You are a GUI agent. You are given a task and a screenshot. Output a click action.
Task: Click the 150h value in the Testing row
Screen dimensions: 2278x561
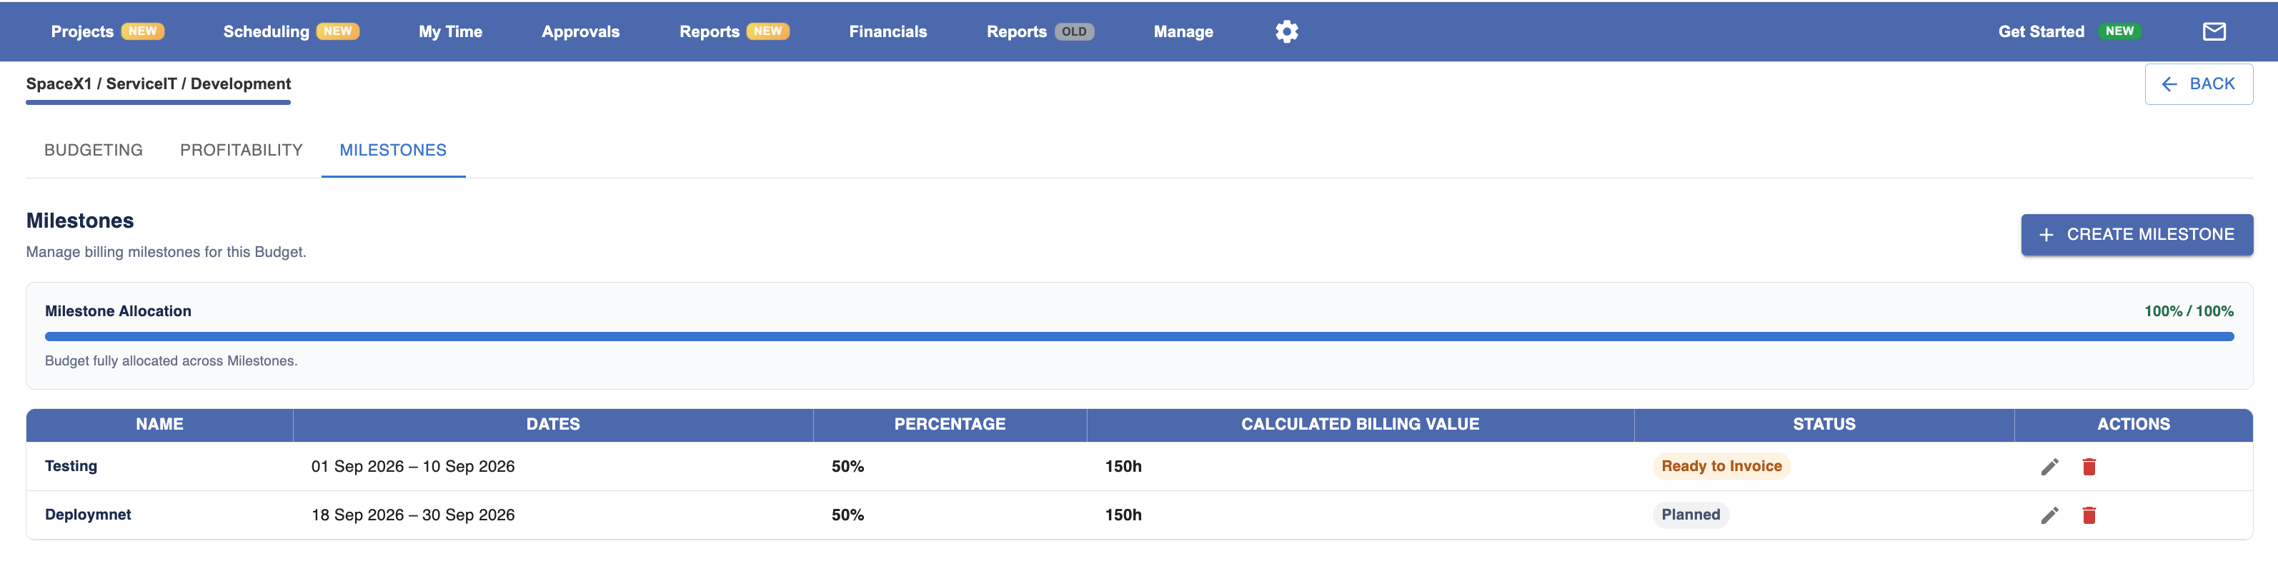[x=1123, y=467]
